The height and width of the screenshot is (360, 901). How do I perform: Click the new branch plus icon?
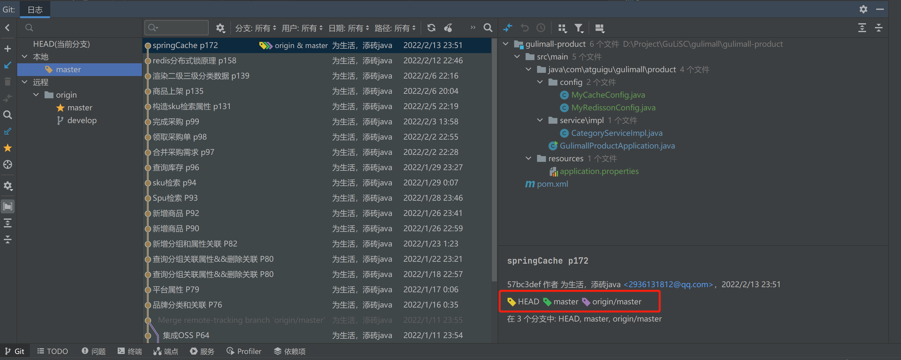pos(7,49)
